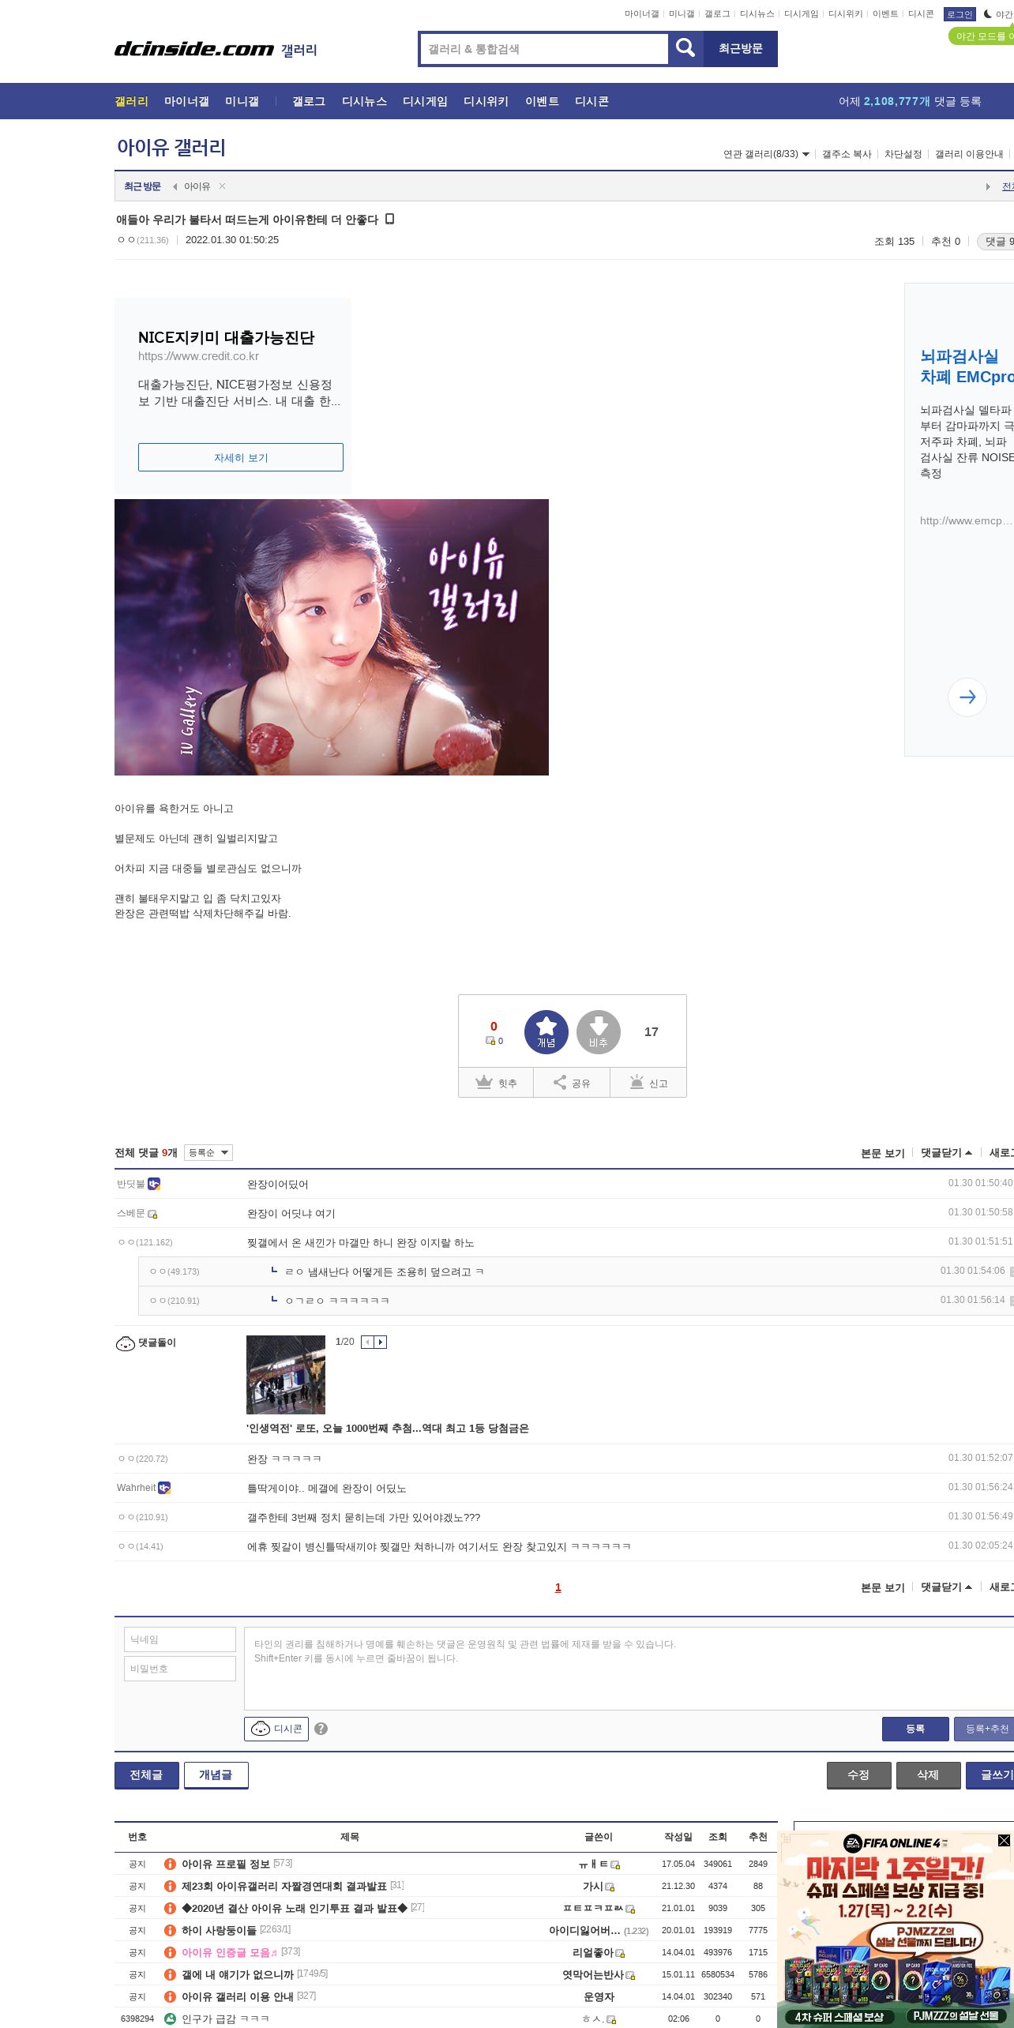This screenshot has height=2028, width=1014.
Task: Open 디시위키 in blue nav bar
Action: (486, 101)
